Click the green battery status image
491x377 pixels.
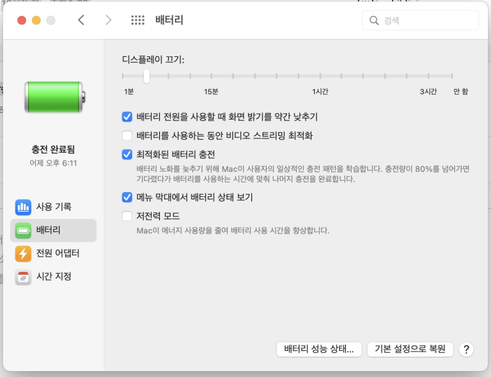pos(55,97)
